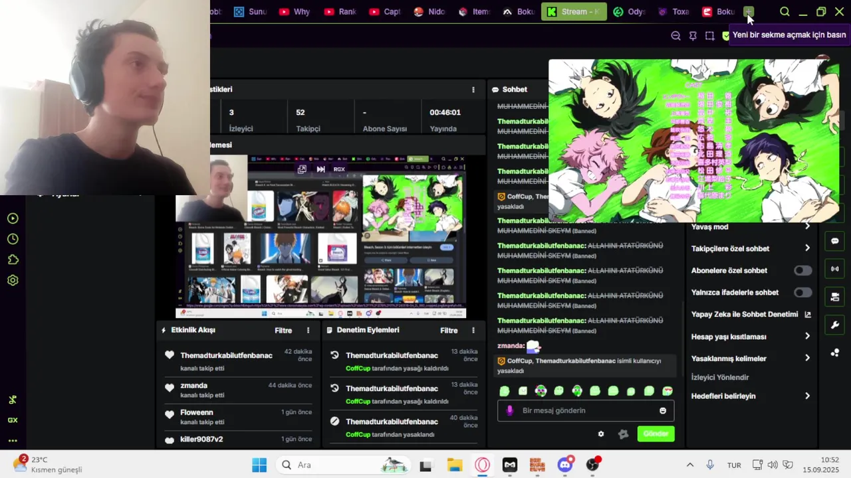This screenshot has width=851, height=478.
Task: Click the dots cluster icon on the right rail
Action: tap(835, 353)
